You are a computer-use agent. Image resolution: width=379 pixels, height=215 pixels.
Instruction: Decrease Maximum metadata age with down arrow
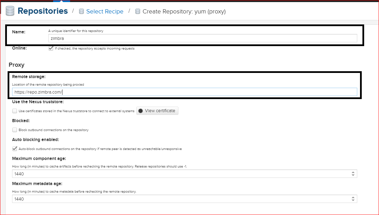(353, 201)
